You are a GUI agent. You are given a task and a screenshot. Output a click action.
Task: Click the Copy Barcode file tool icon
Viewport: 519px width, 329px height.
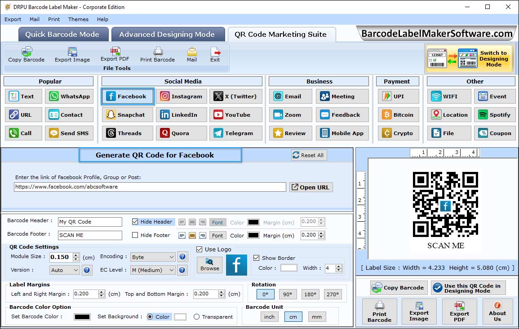[x=26, y=55]
